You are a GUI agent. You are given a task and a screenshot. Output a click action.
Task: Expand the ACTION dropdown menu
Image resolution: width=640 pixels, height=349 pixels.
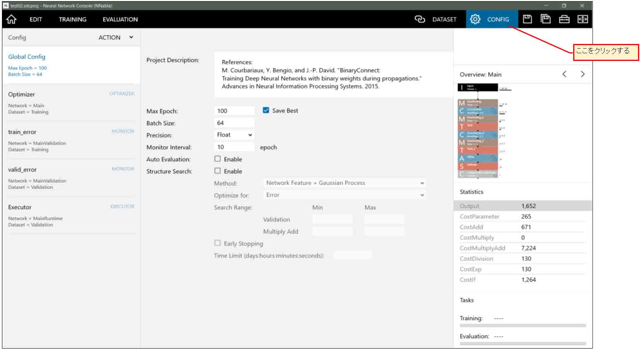[115, 37]
